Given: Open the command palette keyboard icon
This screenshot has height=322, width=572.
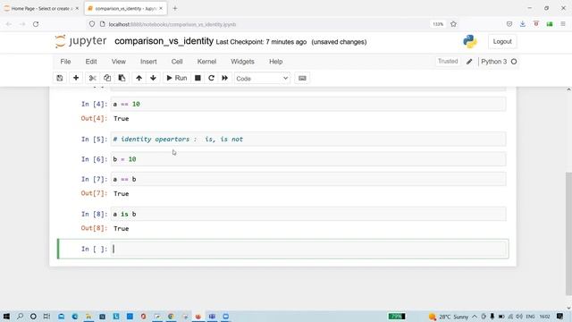Looking at the screenshot, I should pyautogui.click(x=302, y=78).
